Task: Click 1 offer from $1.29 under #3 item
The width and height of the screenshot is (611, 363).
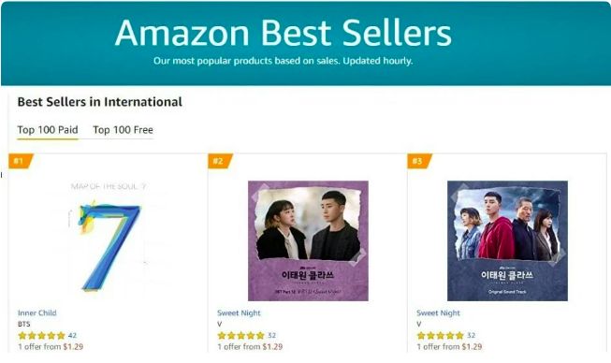Action: click(449, 347)
